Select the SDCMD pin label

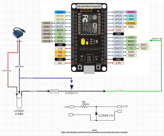coord(47,34)
